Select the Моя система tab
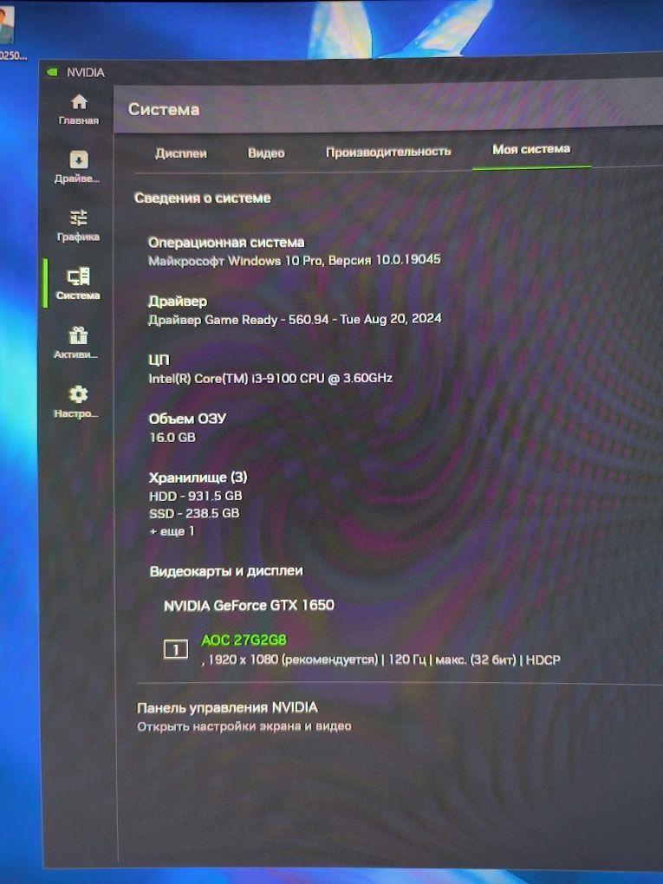This screenshot has height=884, width=663. [531, 149]
